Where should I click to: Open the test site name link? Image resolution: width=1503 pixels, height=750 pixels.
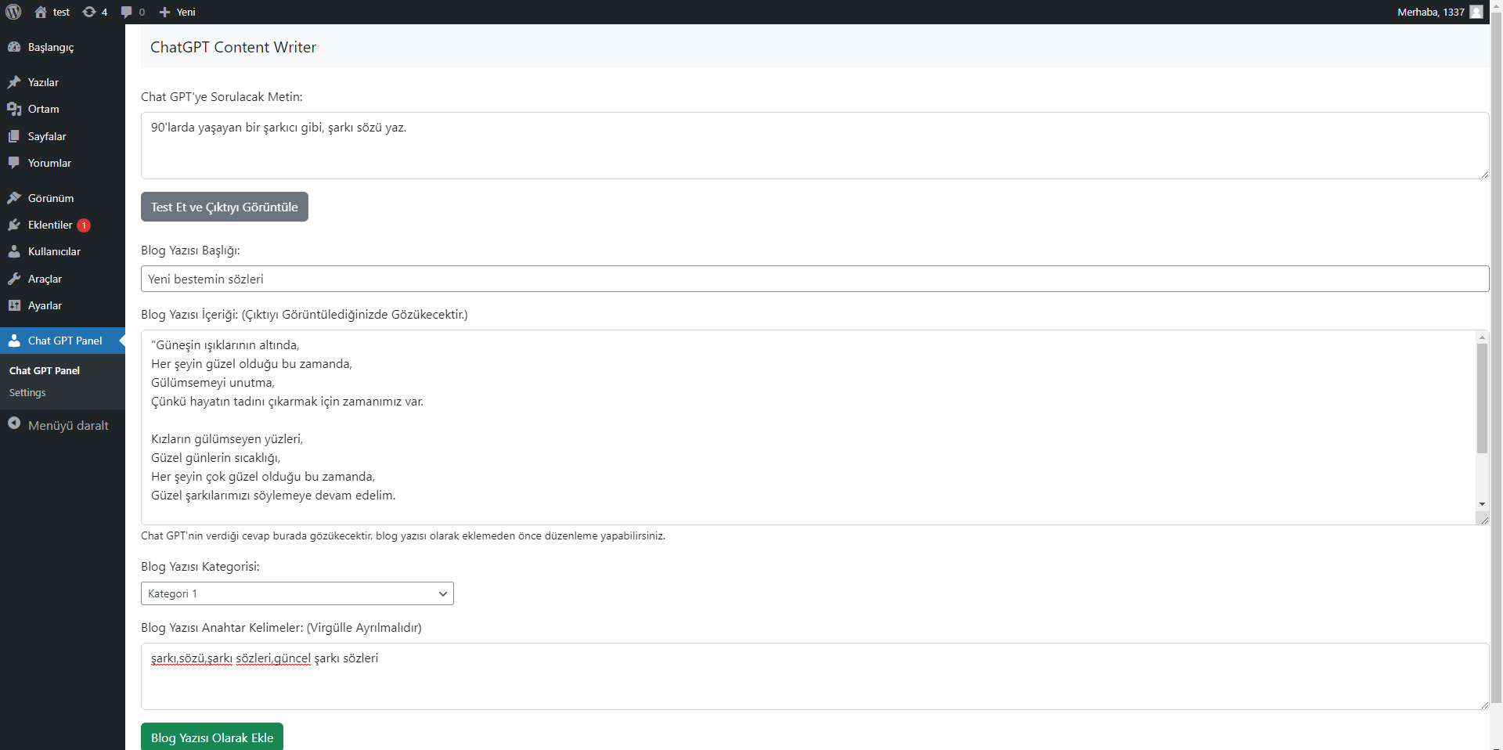(x=61, y=12)
